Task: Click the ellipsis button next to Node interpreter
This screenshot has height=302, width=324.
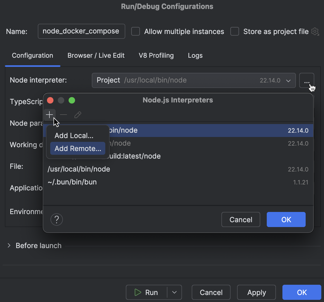Action: (x=307, y=80)
